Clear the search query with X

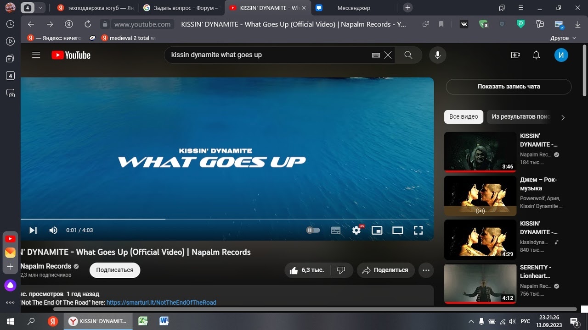point(388,55)
